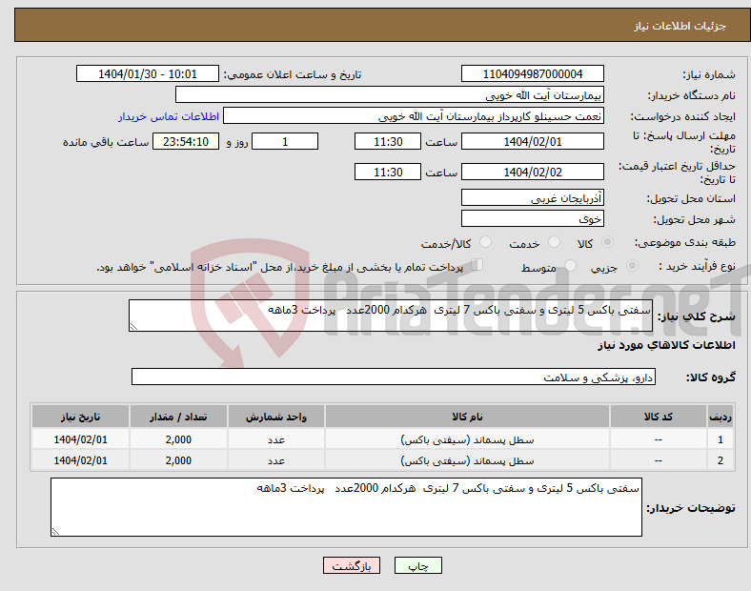Click the شرح کلی نیاز description textarea
Image resolution: width=751 pixels, height=591 pixels.
point(391,316)
